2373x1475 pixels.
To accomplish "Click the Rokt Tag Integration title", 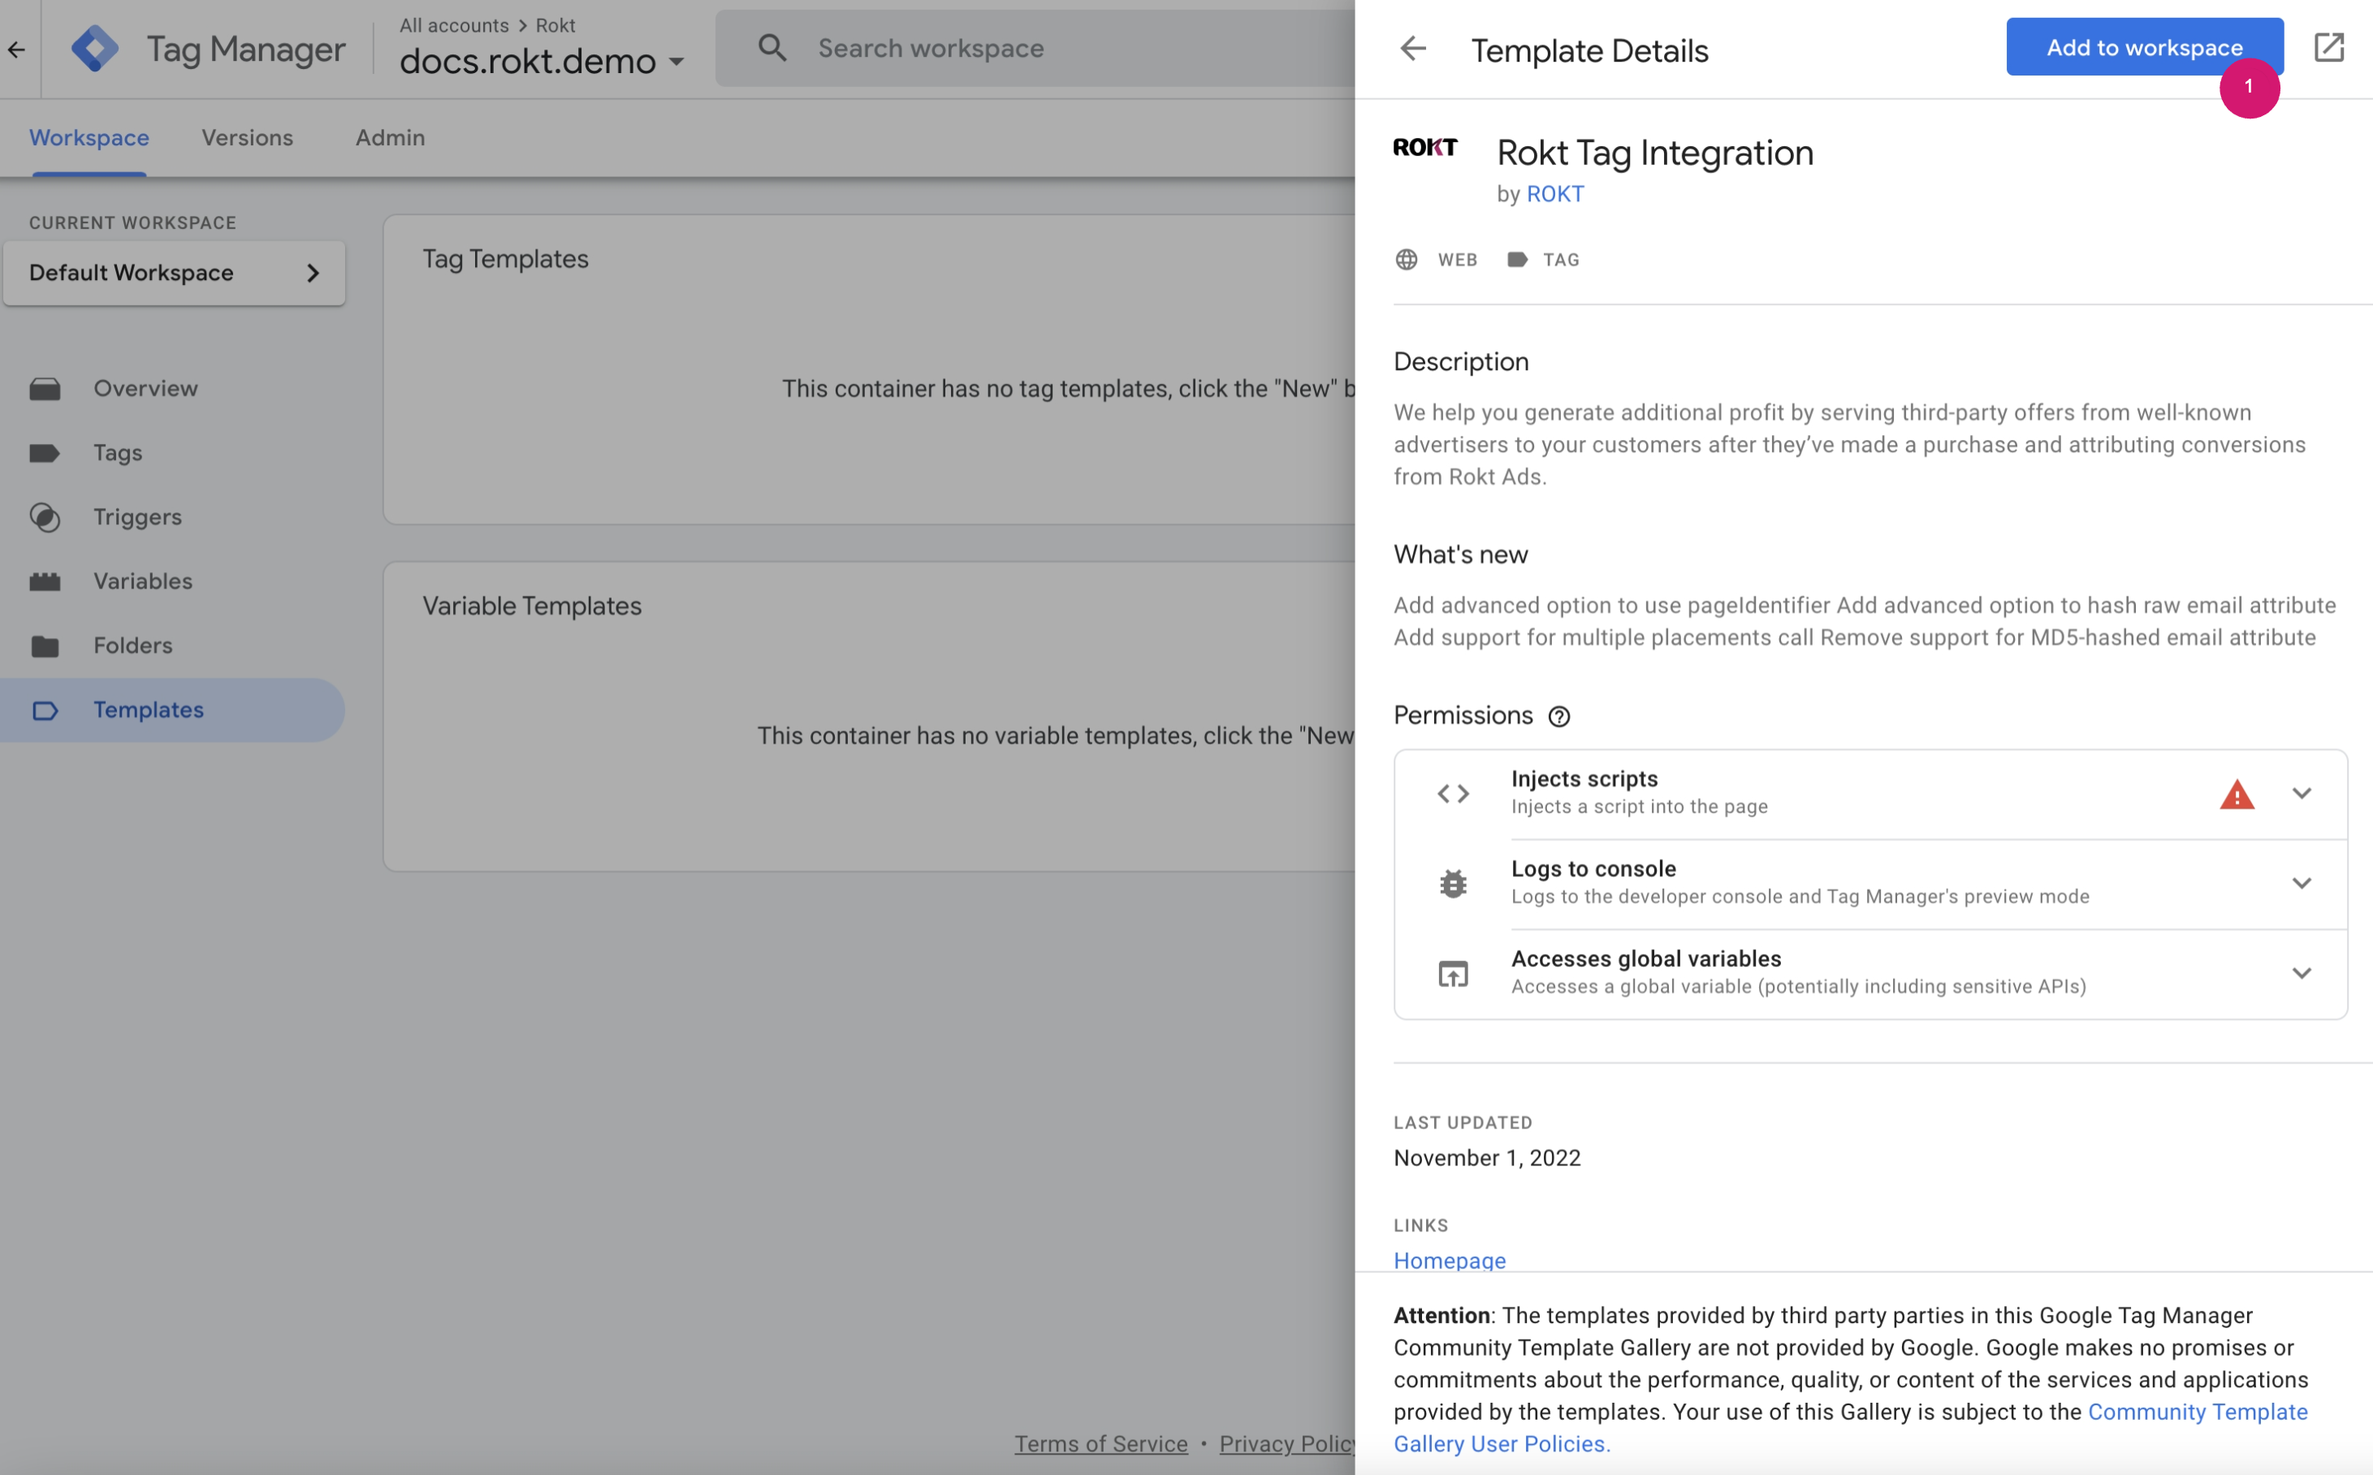I will tap(1655, 152).
